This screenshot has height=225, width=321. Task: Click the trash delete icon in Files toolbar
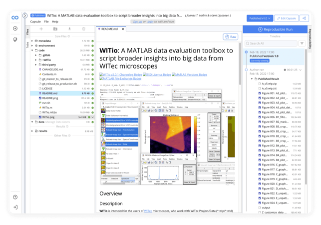[x=84, y=29]
